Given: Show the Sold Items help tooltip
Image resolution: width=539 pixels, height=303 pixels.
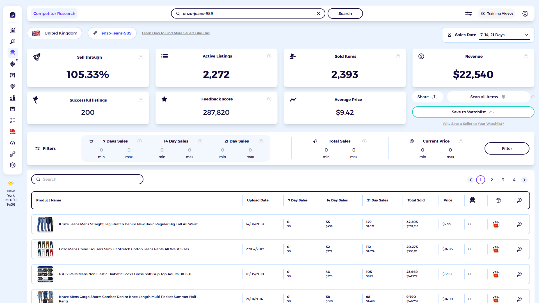Looking at the screenshot, I should pyautogui.click(x=398, y=56).
